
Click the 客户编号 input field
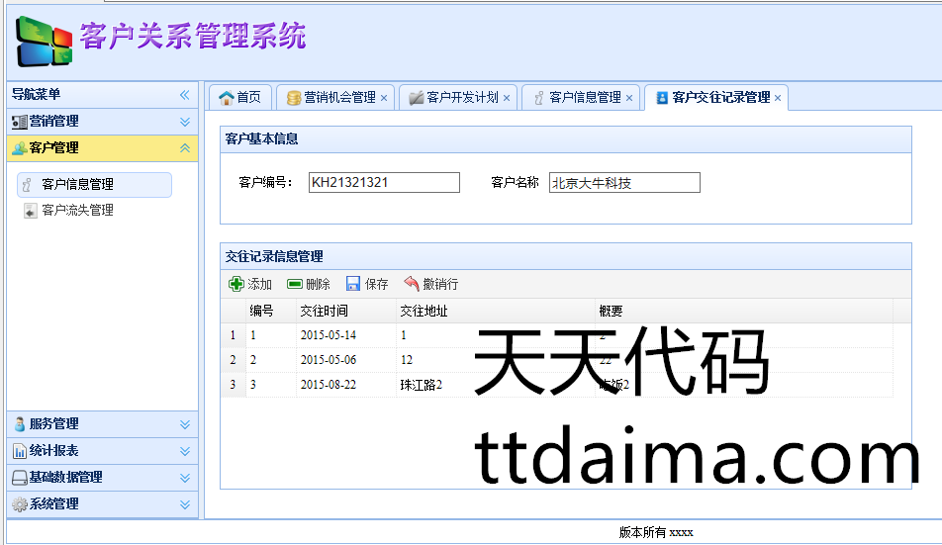[384, 183]
